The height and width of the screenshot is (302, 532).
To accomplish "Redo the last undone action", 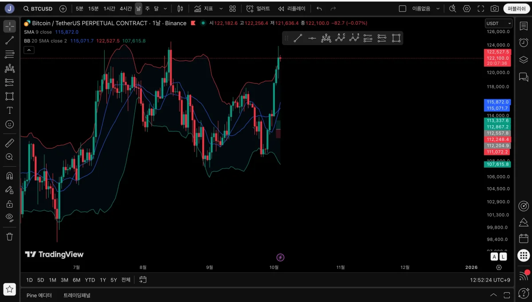I will (333, 9).
